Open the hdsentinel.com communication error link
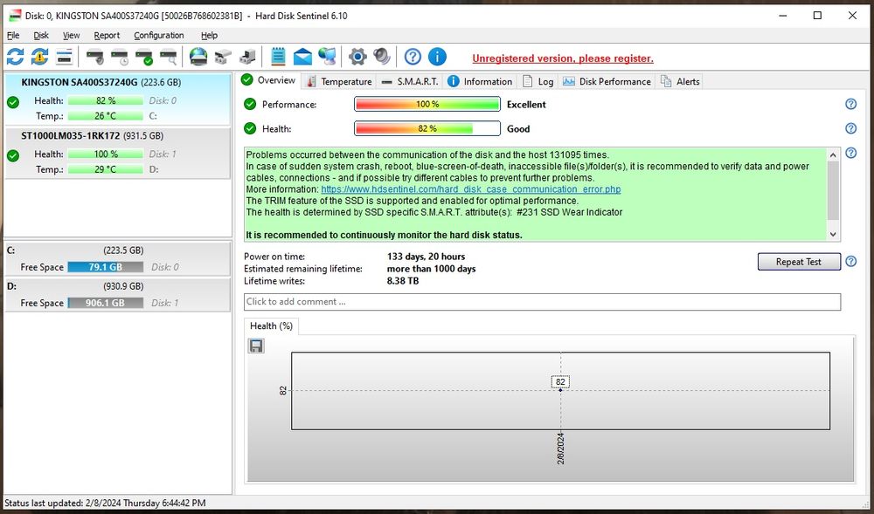The height and width of the screenshot is (514, 874). (x=470, y=189)
